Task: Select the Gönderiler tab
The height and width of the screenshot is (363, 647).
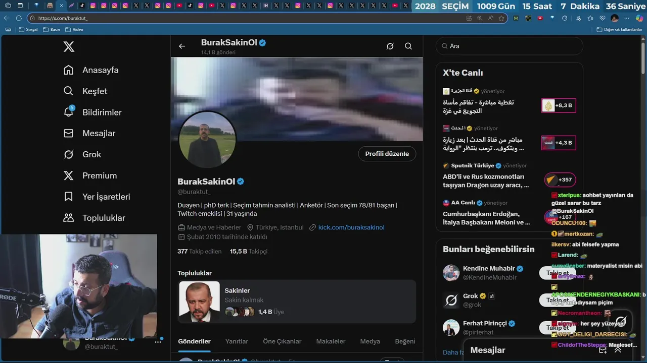Action: (x=194, y=341)
